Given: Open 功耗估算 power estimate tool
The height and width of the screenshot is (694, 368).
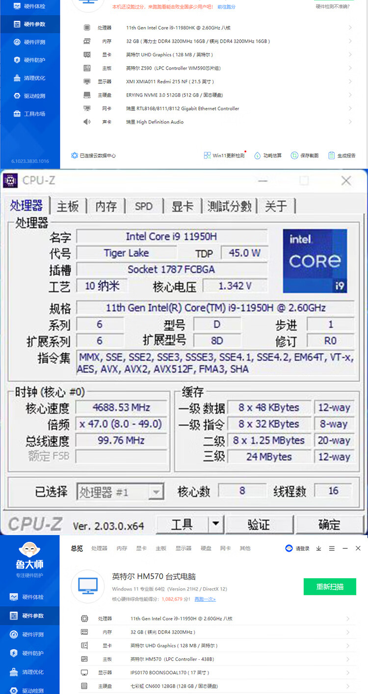Looking at the screenshot, I should tap(268, 155).
